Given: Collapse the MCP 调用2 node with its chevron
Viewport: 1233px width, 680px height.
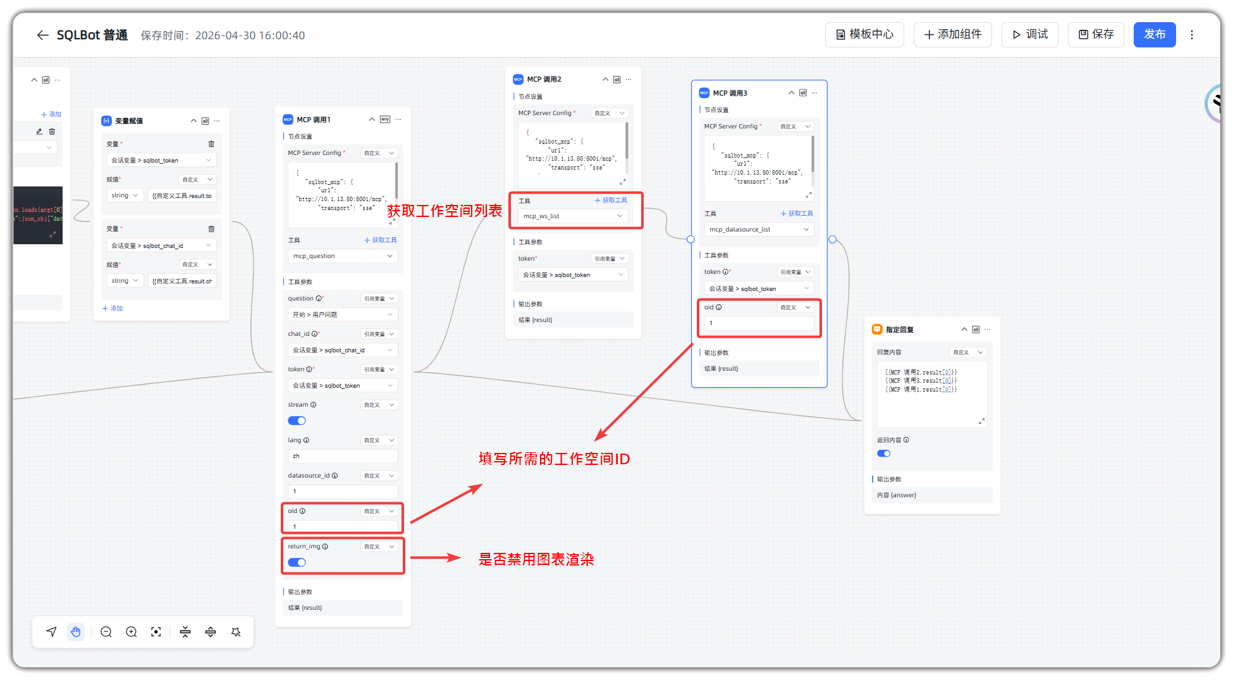Looking at the screenshot, I should tap(605, 79).
